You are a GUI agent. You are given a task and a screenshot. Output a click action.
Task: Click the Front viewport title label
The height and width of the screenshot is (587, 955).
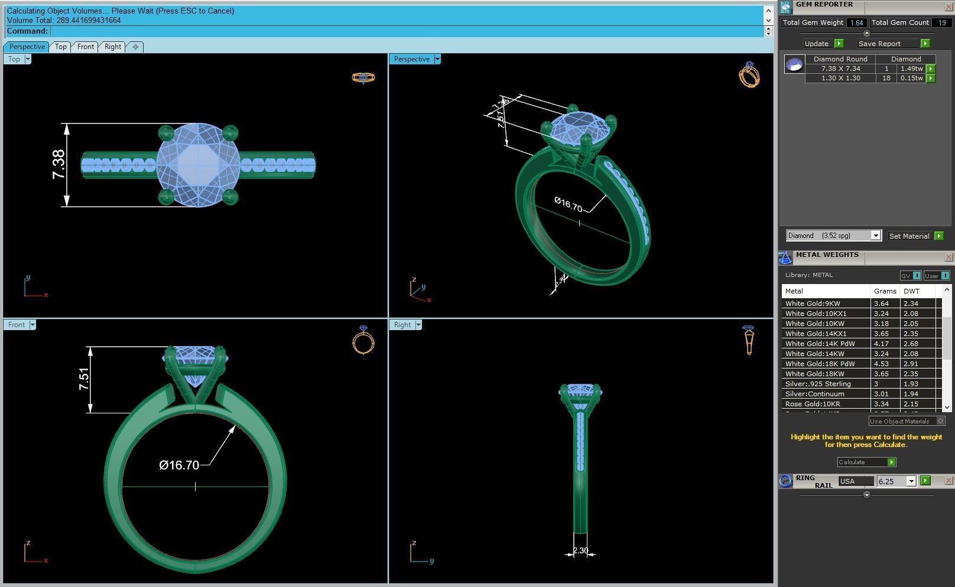click(x=17, y=325)
